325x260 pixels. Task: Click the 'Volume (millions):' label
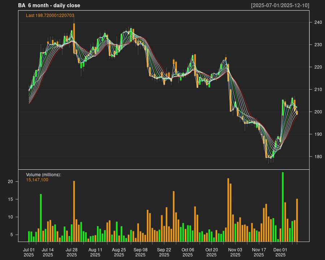point(44,175)
